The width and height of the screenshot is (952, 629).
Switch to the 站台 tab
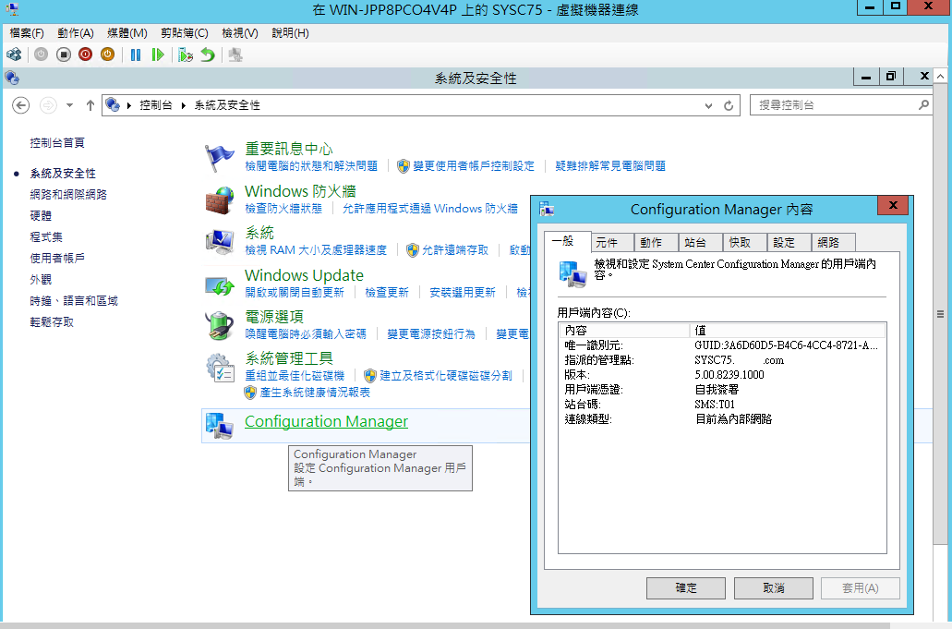coord(701,243)
